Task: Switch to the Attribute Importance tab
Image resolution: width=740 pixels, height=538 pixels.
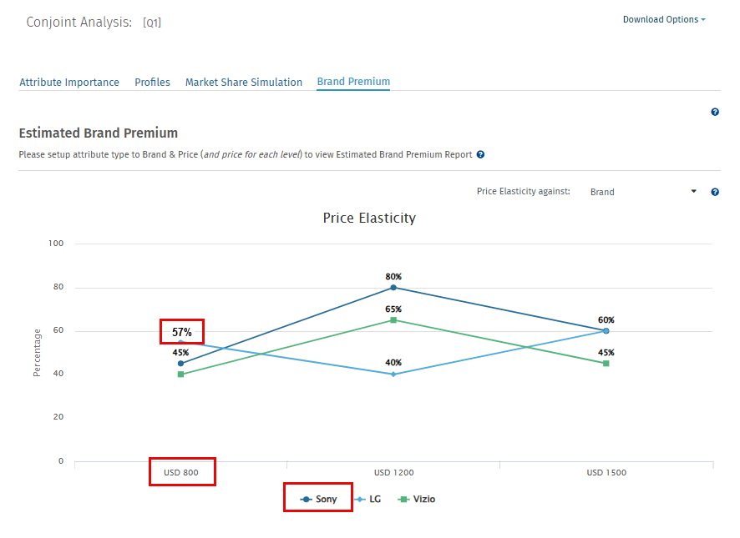Action: click(69, 82)
